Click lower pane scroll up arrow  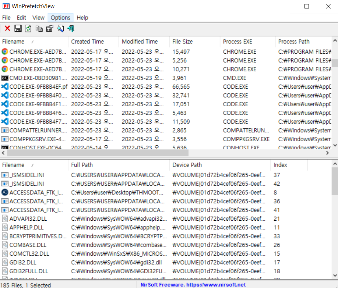coord(335,164)
